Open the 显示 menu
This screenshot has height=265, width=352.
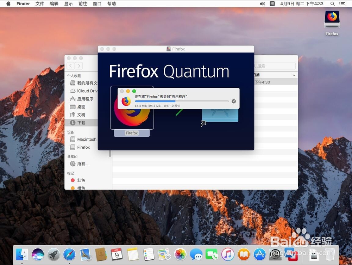pyautogui.click(x=69, y=4)
